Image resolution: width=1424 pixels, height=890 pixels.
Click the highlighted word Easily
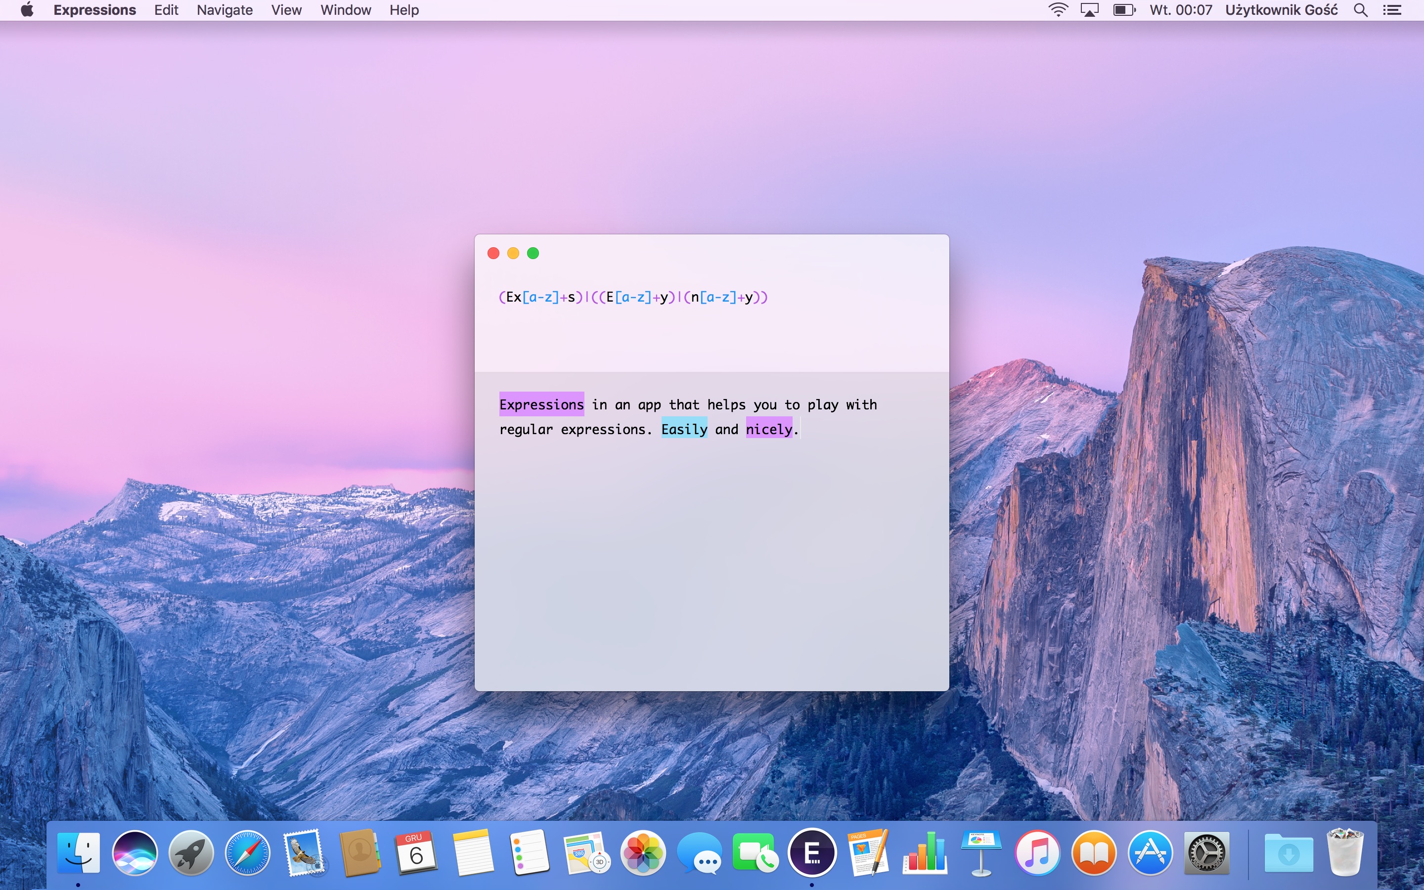(684, 429)
